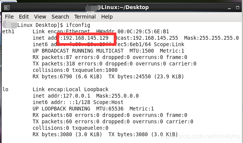Click MTU:65536 value

[110, 109]
